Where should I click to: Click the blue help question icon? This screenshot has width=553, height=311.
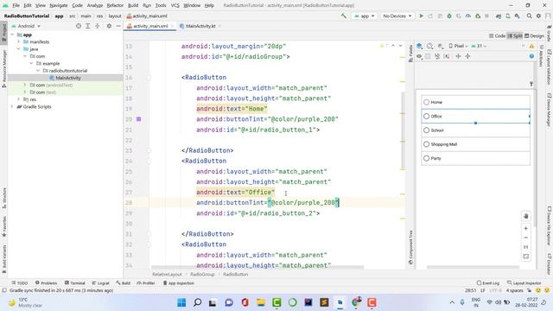(531, 56)
